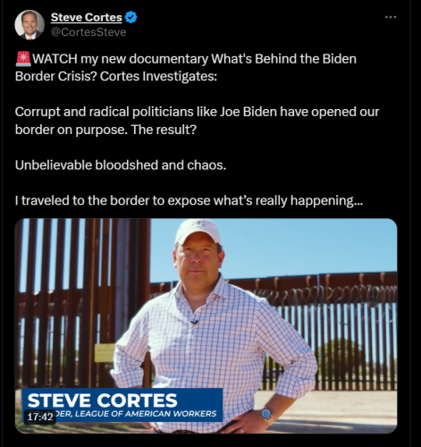Click the yellow sign on the fence
Screen dimensions: 421x447
[105, 353]
